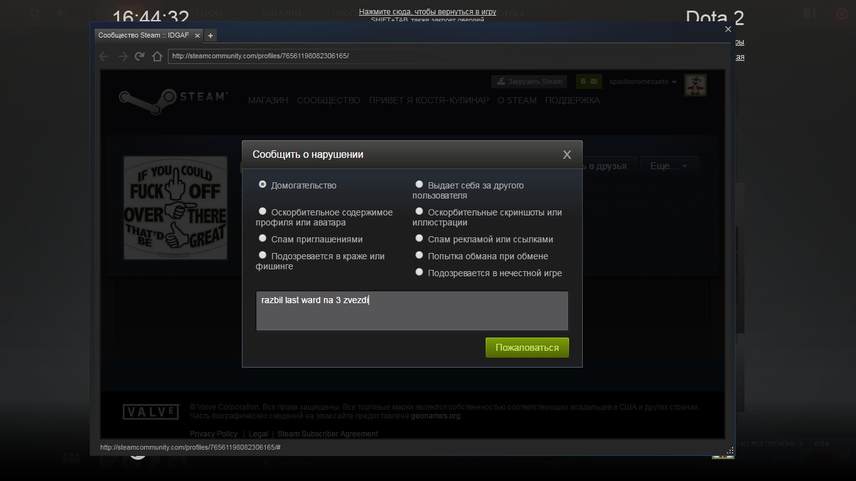
Task: Open the geonames.org link
Action: click(436, 416)
